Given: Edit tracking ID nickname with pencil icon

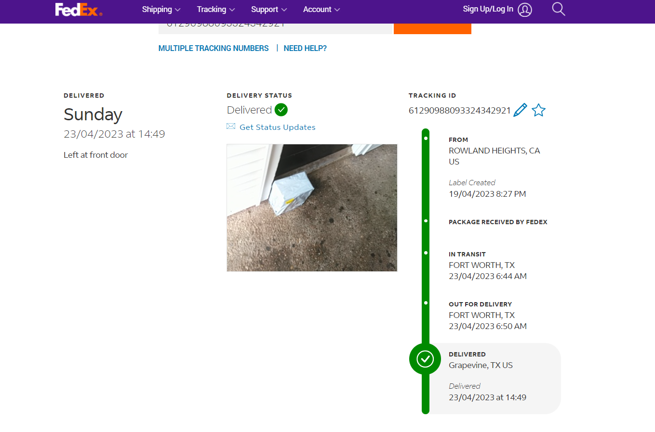Looking at the screenshot, I should click(520, 110).
